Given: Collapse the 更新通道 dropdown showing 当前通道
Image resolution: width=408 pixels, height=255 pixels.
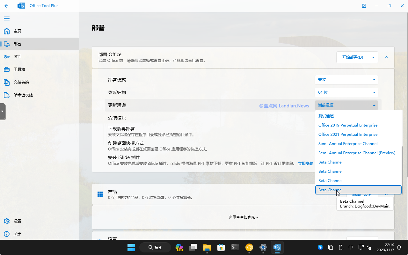Looking at the screenshot, I should (346, 105).
